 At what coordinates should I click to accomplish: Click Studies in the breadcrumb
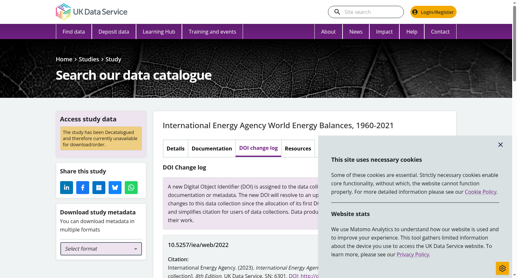pyautogui.click(x=89, y=59)
